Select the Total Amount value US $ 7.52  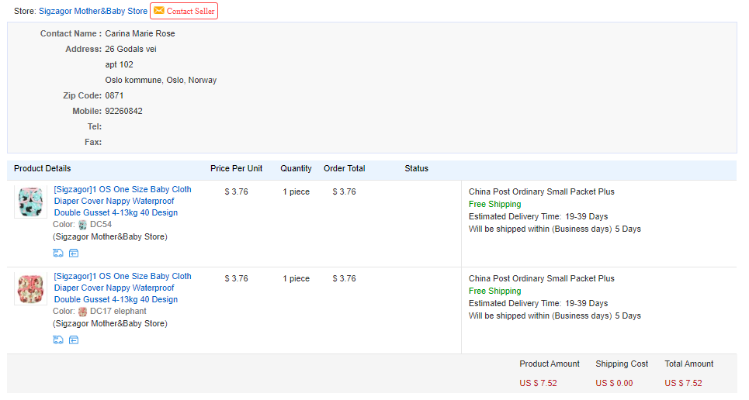coord(684,383)
